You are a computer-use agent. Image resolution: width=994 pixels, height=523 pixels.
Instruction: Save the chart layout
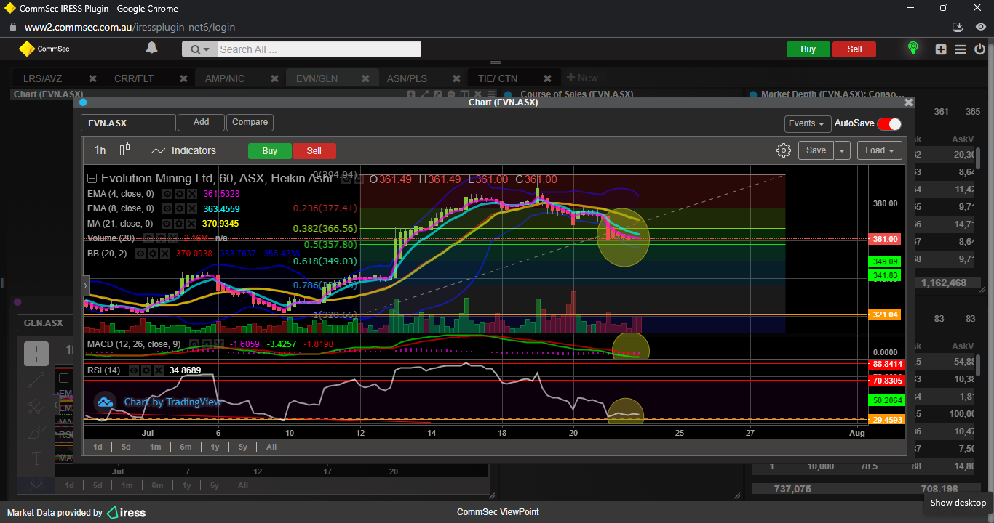click(816, 150)
